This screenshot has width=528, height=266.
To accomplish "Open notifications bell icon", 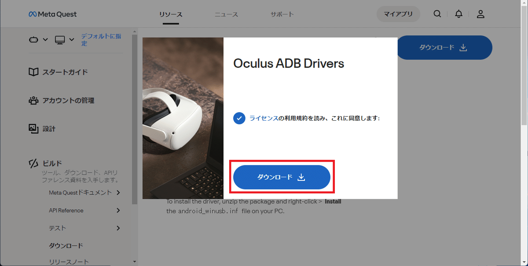I will point(458,14).
